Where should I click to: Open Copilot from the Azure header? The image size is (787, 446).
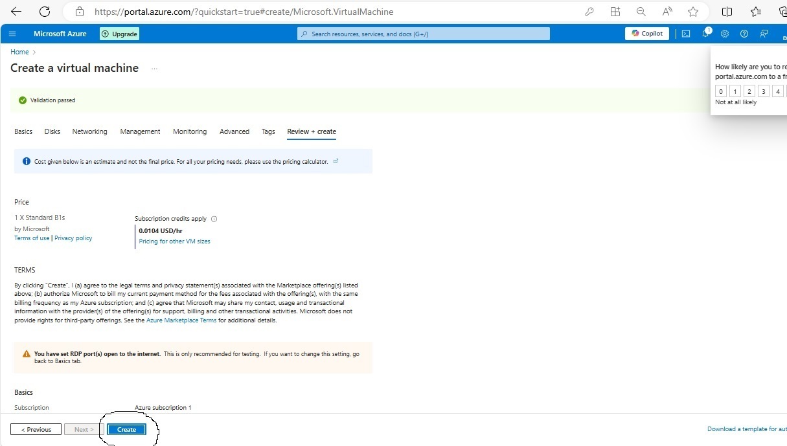click(x=648, y=34)
